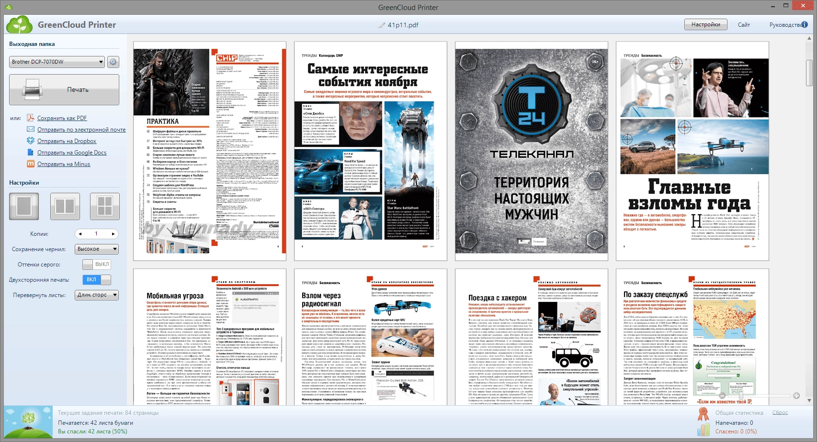Click the title bar app icon
This screenshot has width=817, height=442.
(8, 7)
